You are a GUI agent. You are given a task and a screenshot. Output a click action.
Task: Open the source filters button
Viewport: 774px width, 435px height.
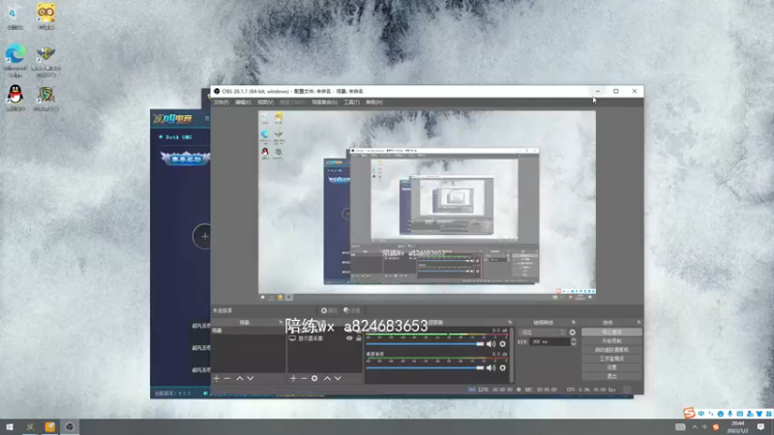(352, 310)
